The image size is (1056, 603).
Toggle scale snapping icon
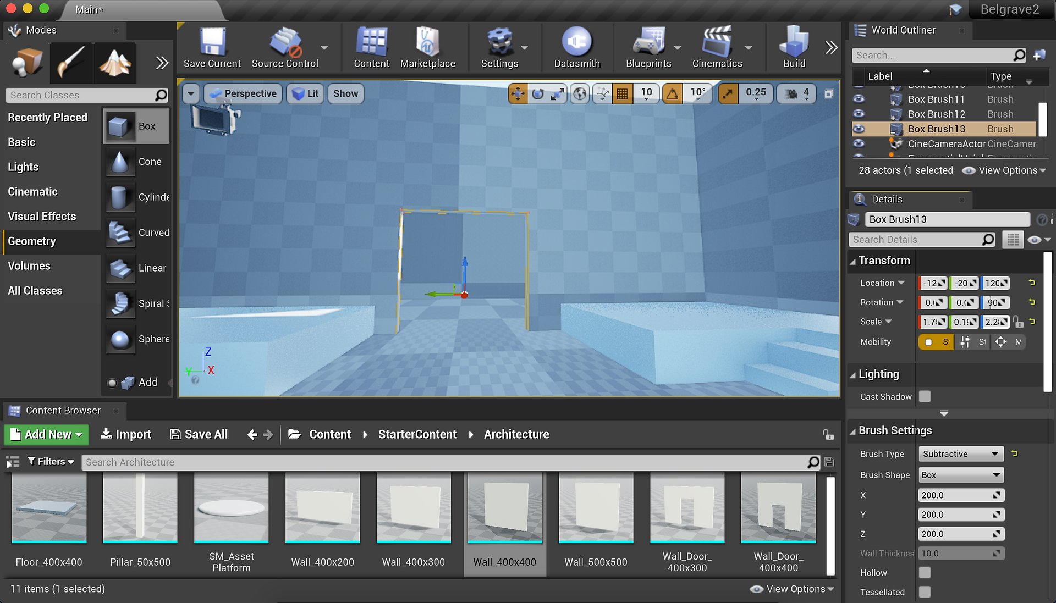[728, 94]
